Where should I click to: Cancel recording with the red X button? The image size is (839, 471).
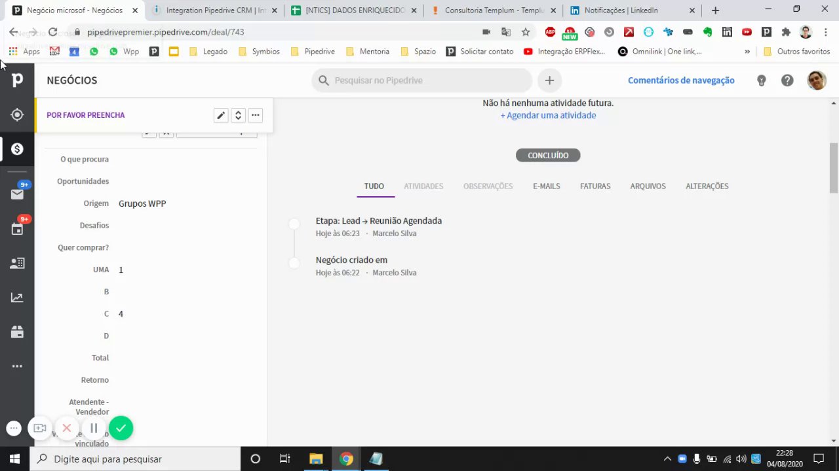[66, 428]
